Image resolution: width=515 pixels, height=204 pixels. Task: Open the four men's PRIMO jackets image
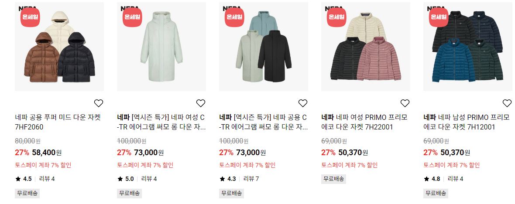point(468,47)
